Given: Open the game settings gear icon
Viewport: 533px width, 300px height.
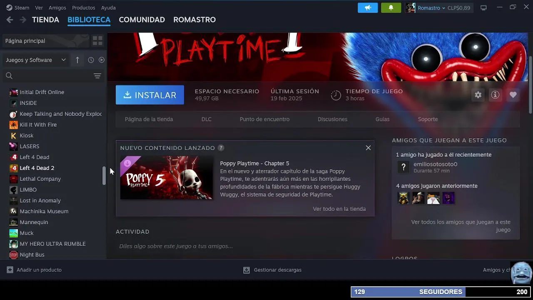Looking at the screenshot, I should coord(478,95).
